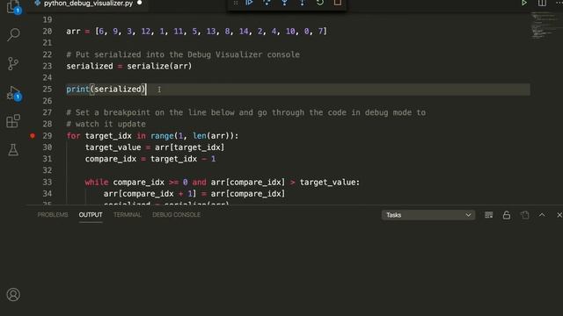The image size is (563, 316).
Task: Open the Explorer view in activity bar
Action: coord(13,6)
